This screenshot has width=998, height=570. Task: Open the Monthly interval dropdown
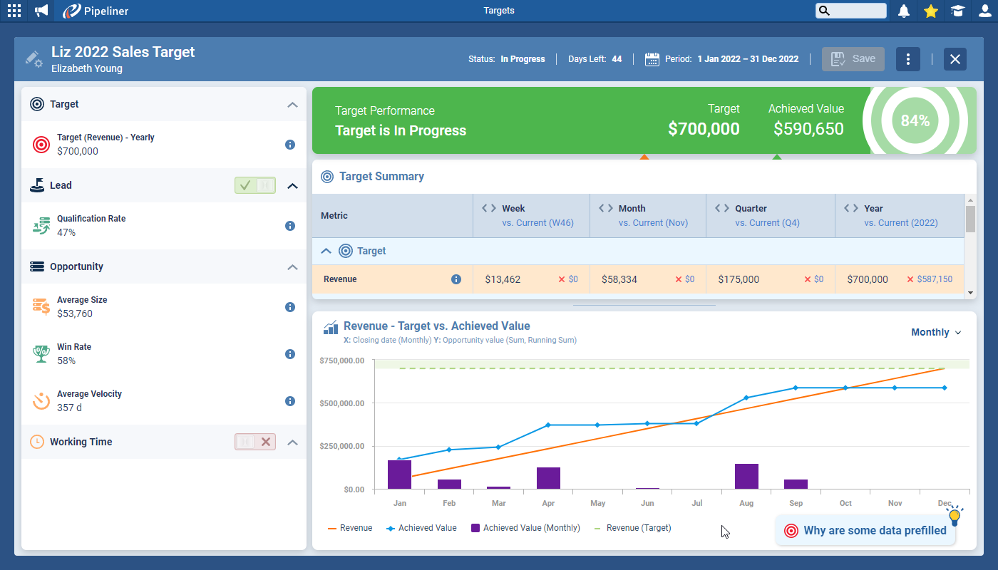(936, 332)
